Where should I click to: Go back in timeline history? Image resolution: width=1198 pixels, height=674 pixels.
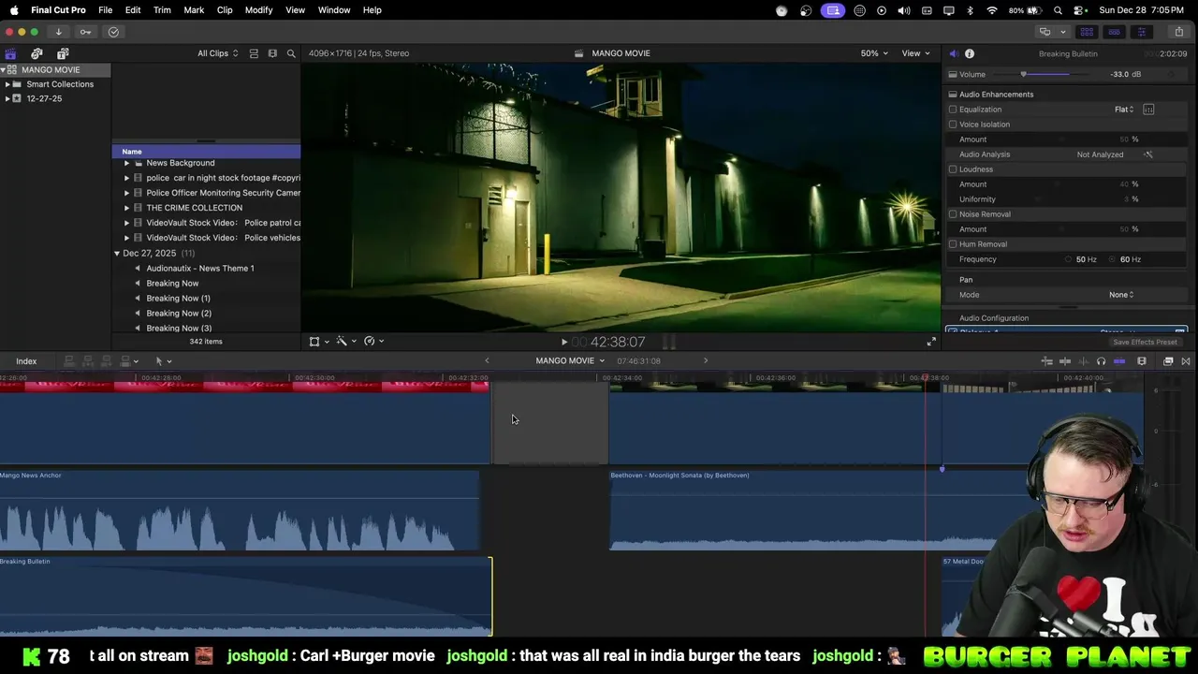point(487,361)
